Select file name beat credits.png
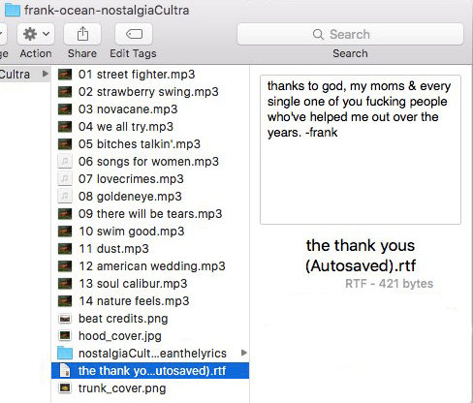 tap(123, 319)
